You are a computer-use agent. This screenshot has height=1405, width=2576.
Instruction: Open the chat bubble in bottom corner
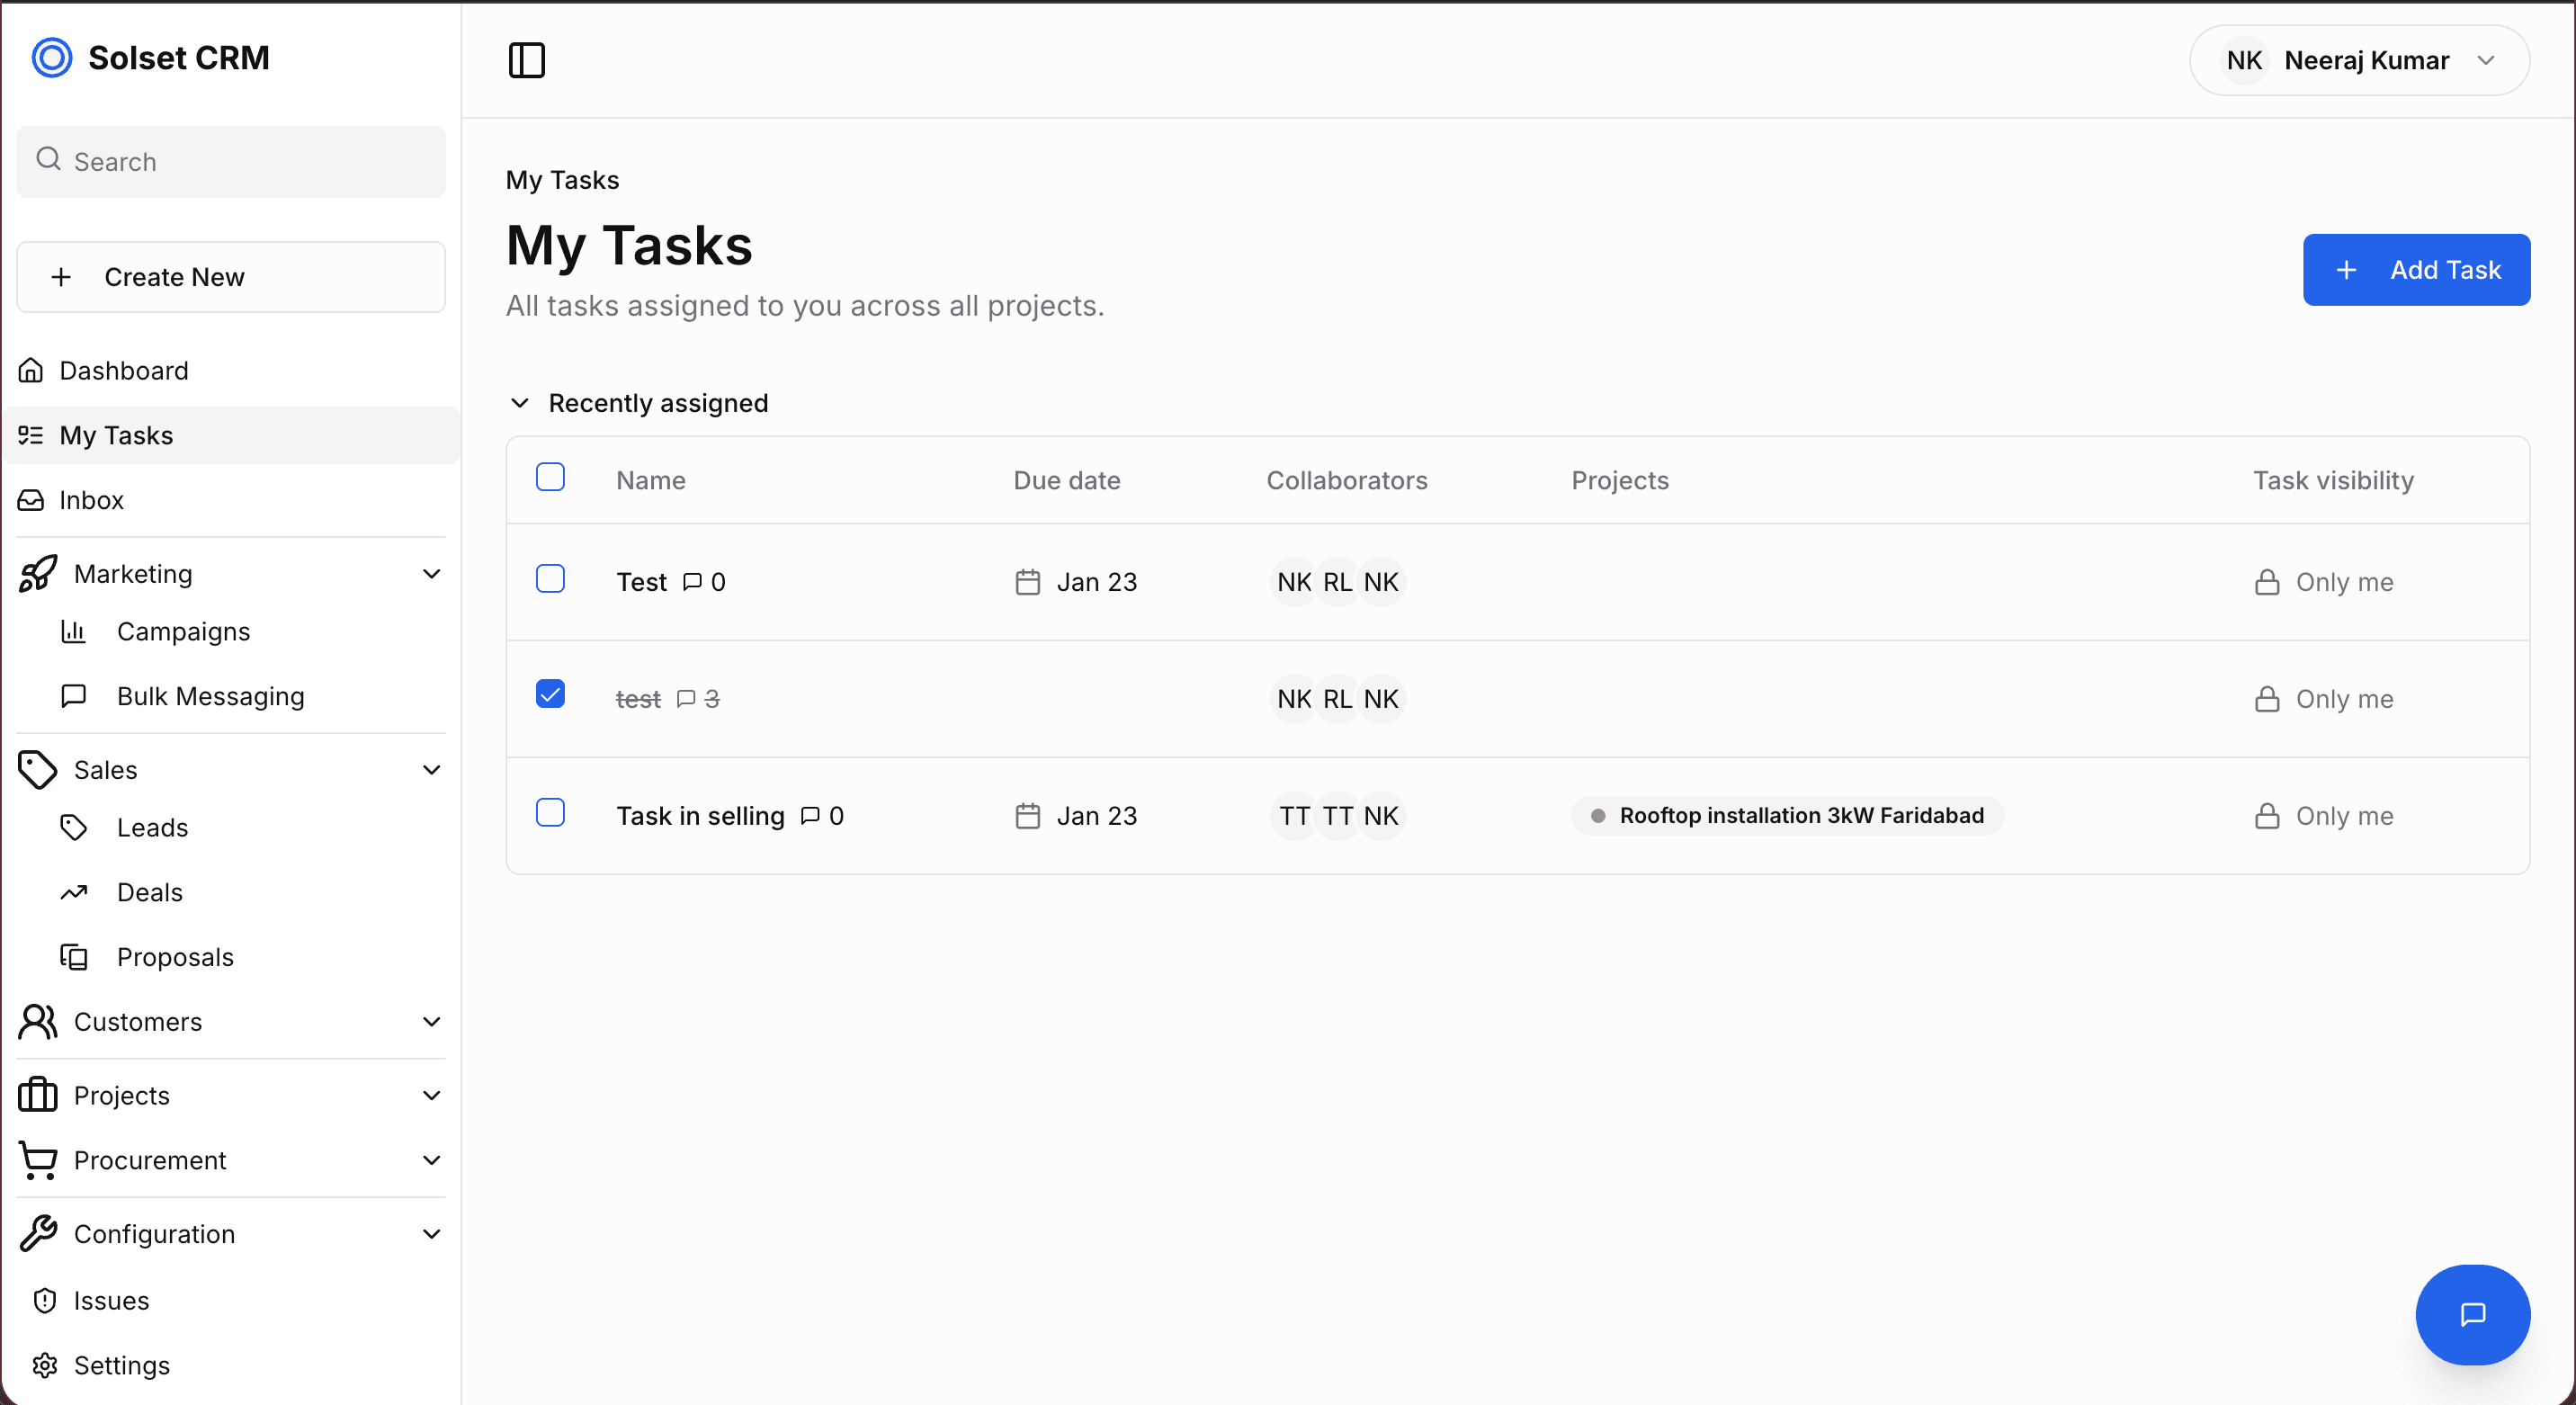(x=2472, y=1315)
